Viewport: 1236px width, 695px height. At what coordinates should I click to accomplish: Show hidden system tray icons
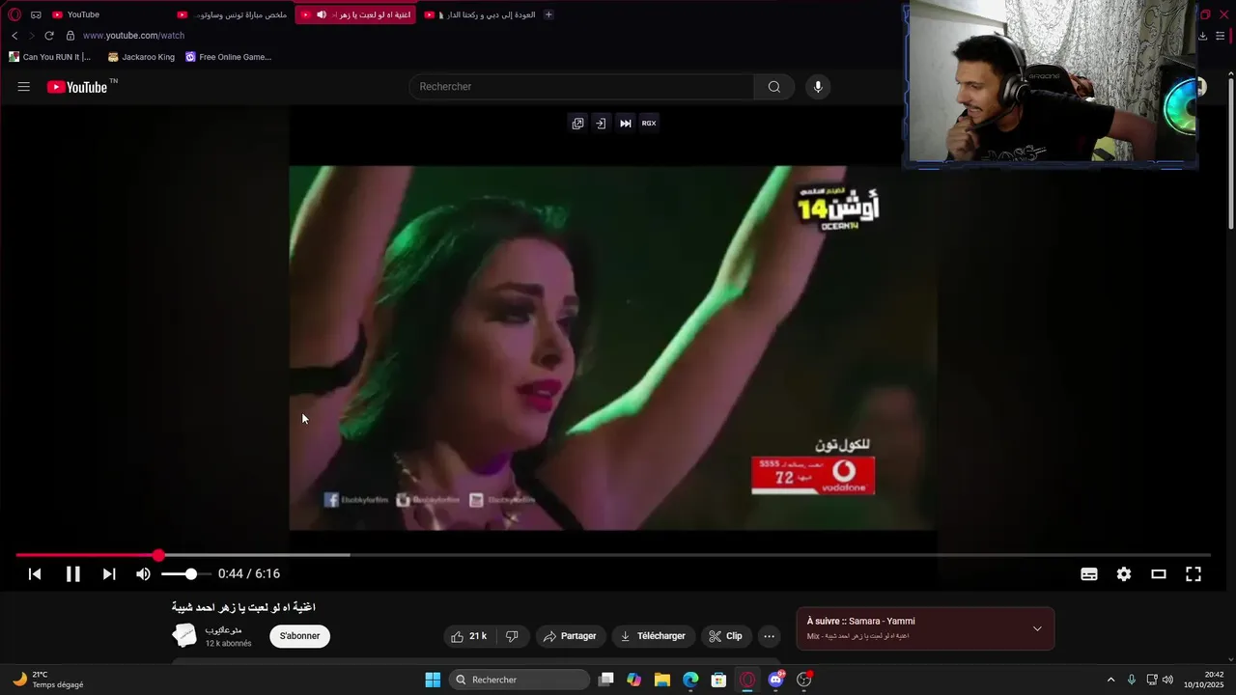(x=1110, y=680)
